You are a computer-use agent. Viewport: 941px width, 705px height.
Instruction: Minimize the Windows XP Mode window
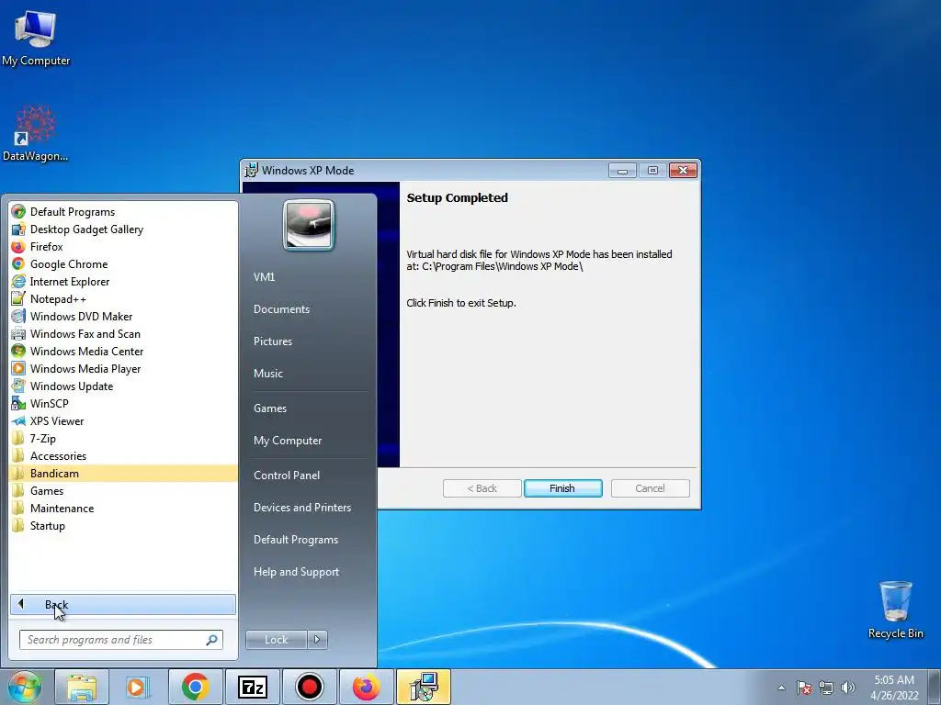point(622,171)
